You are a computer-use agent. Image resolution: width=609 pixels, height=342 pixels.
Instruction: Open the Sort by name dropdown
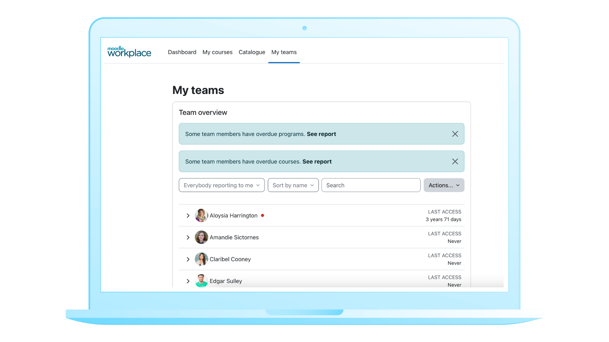[x=293, y=185]
